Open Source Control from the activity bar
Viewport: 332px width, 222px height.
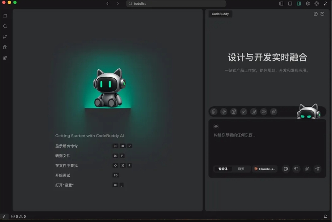pos(5,37)
